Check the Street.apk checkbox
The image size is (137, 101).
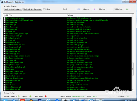(x=4, y=85)
